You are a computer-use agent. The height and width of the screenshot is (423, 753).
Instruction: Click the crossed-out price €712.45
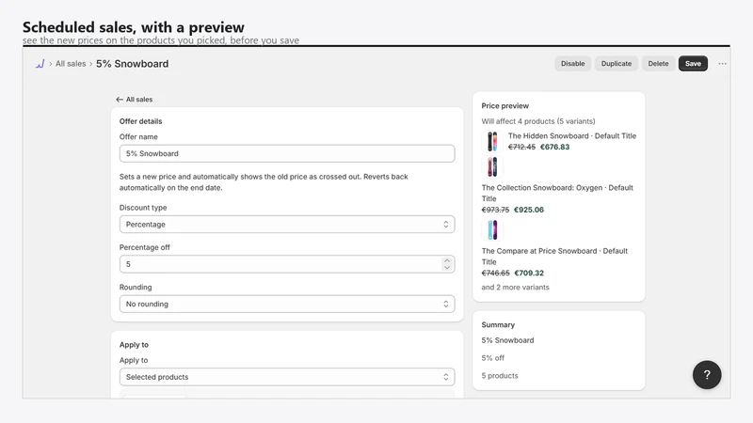pos(521,148)
